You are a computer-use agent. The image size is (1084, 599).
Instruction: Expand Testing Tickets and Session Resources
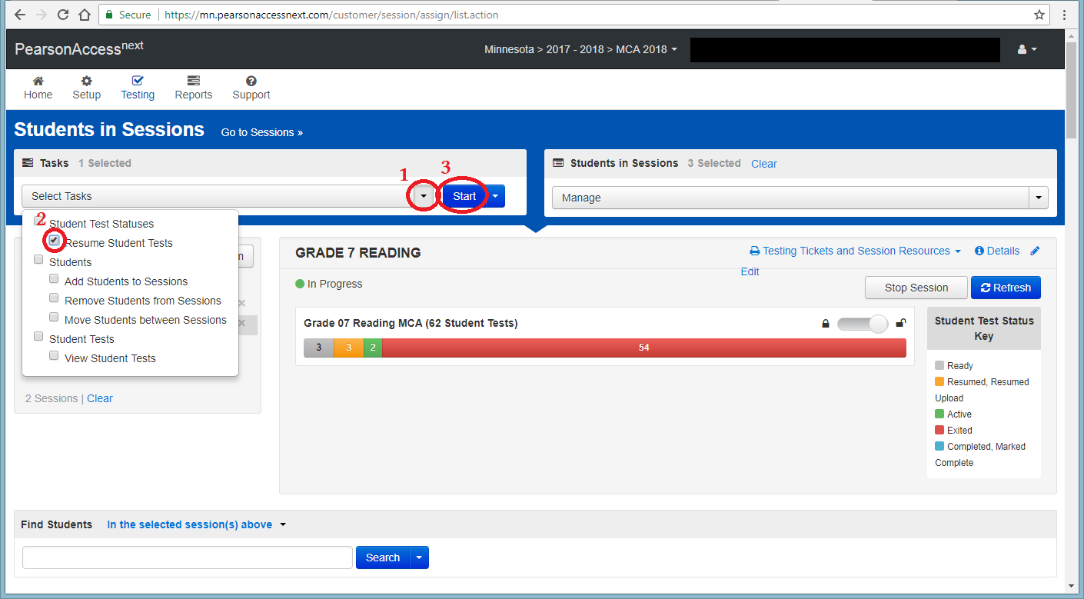856,251
